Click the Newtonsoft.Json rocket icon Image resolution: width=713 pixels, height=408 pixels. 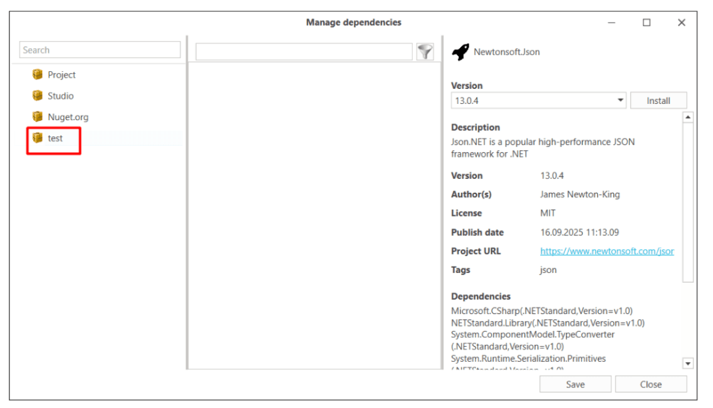[x=461, y=53]
